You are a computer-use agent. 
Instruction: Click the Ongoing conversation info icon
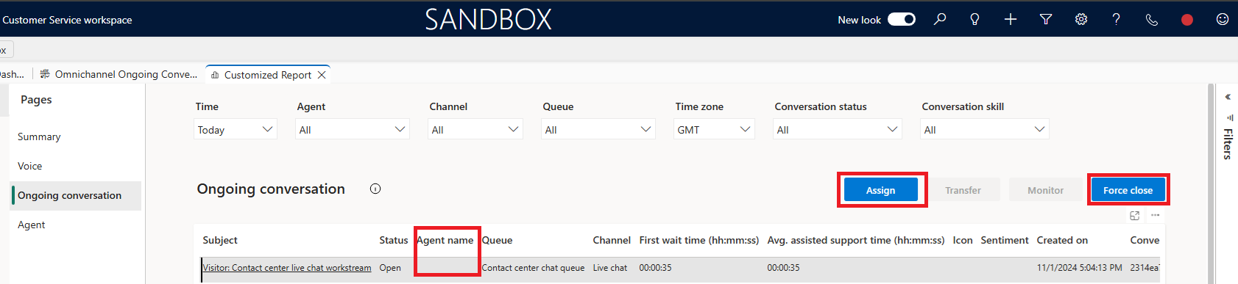pyautogui.click(x=375, y=189)
